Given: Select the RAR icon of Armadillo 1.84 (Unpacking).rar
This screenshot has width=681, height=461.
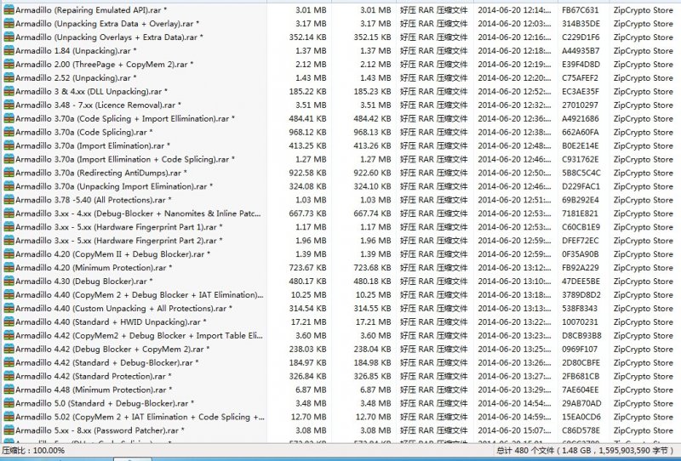Looking at the screenshot, I should point(9,51).
